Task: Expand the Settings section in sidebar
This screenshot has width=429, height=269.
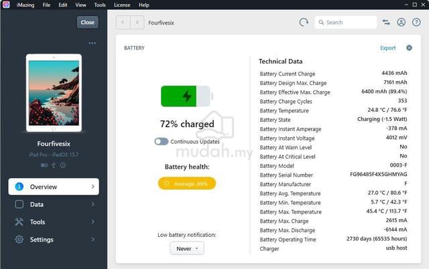Action: (x=54, y=240)
